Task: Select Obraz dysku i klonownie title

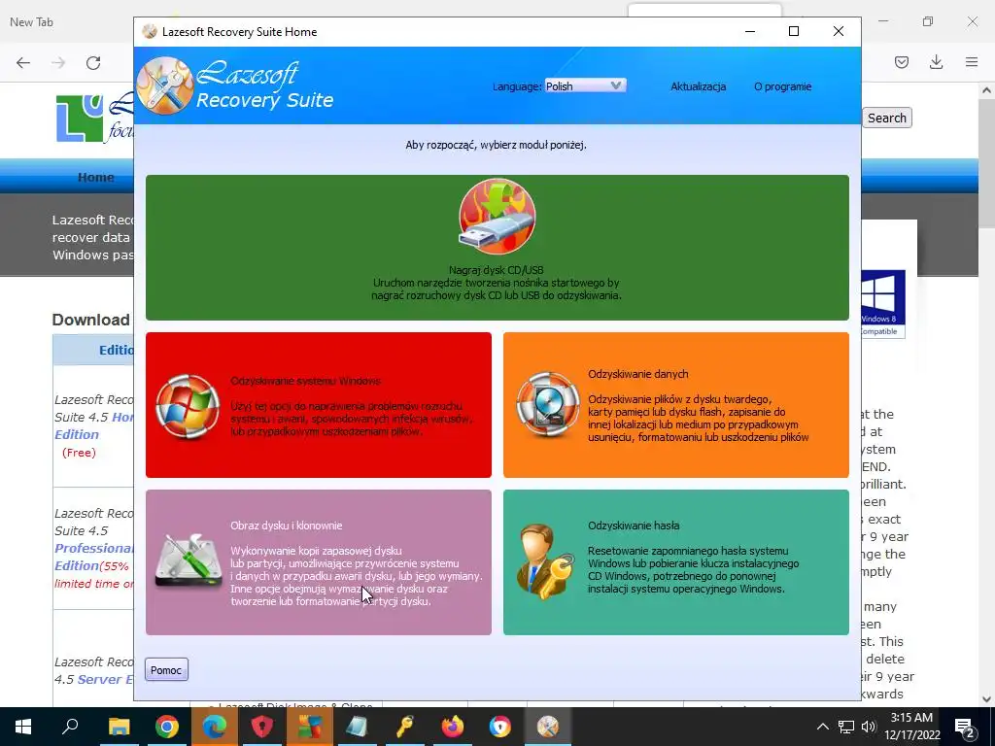Action: (x=287, y=526)
